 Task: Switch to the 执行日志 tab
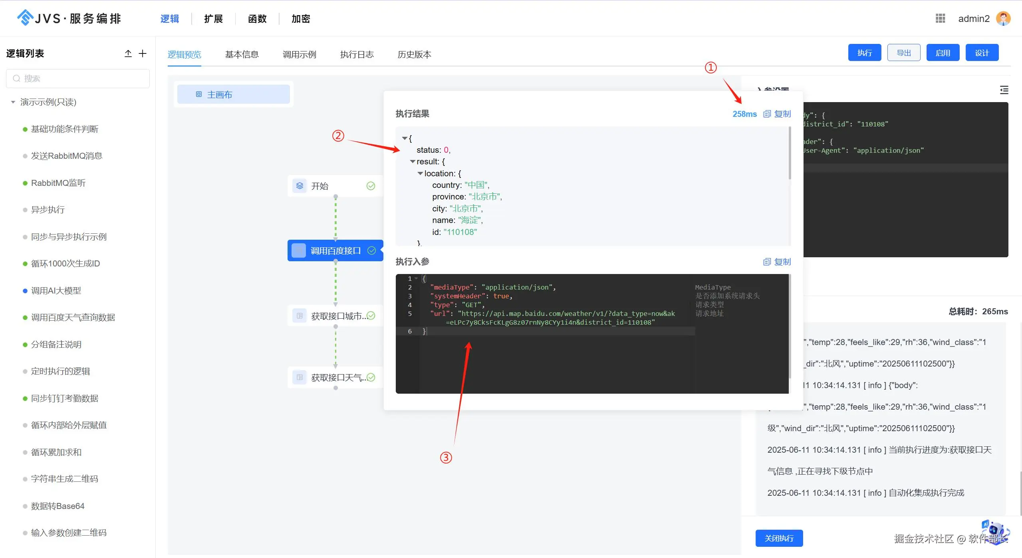(x=357, y=55)
